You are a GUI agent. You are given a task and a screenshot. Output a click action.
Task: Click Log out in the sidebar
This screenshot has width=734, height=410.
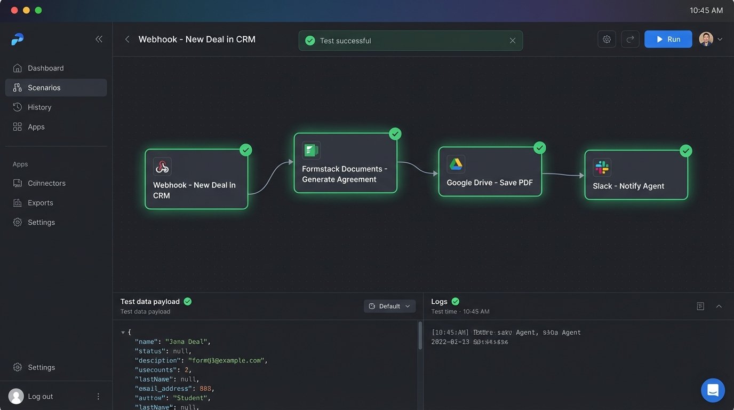[x=40, y=397]
